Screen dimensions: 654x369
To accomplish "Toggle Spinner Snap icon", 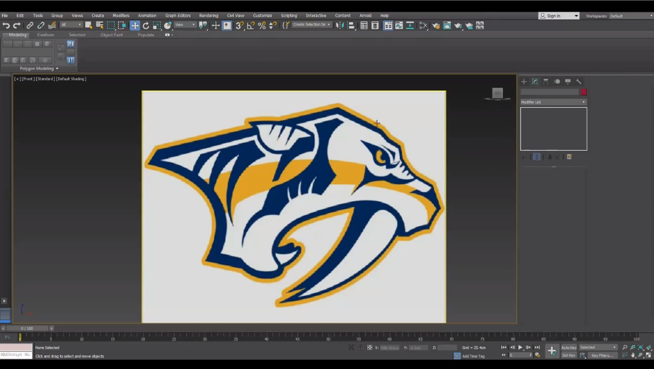I will 273,25.
